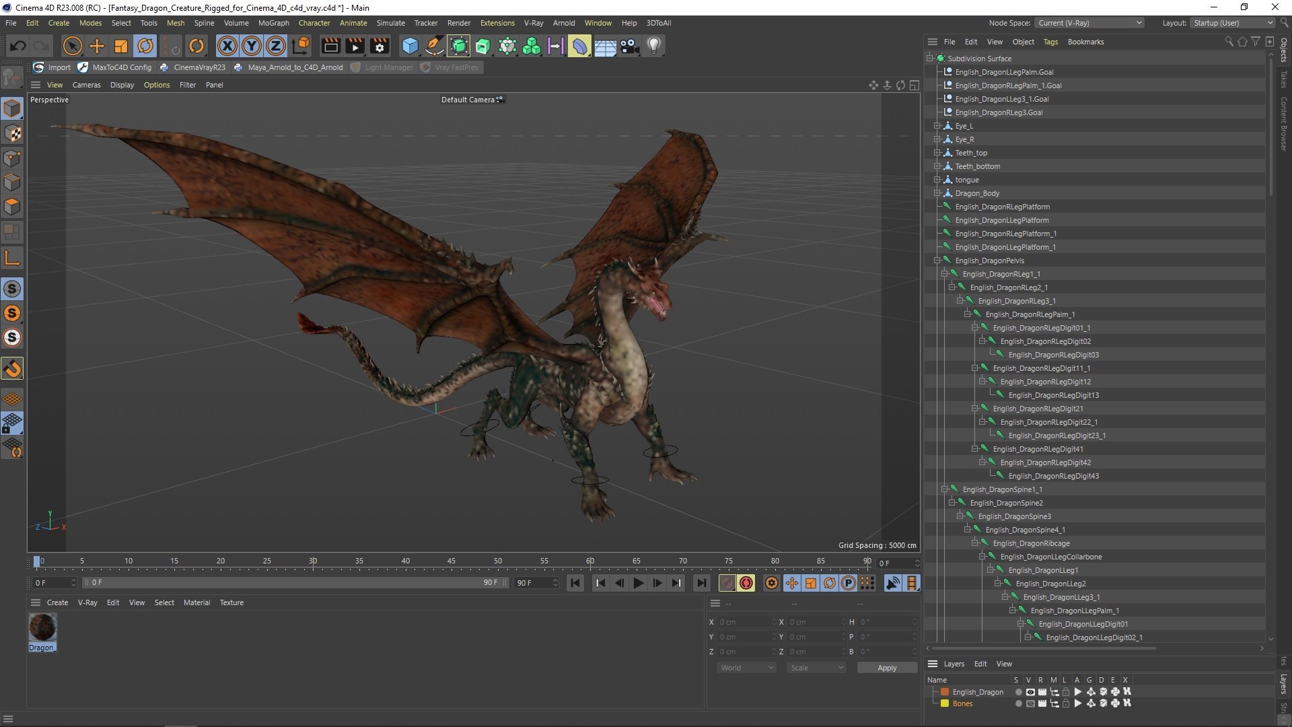The height and width of the screenshot is (727, 1292).
Task: Click CinemaVrayR23 plugin button
Action: pos(192,67)
